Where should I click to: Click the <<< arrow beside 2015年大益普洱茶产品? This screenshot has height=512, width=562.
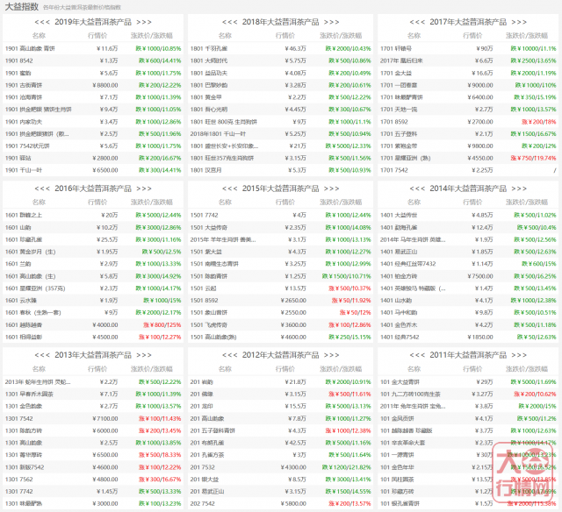click(x=230, y=188)
